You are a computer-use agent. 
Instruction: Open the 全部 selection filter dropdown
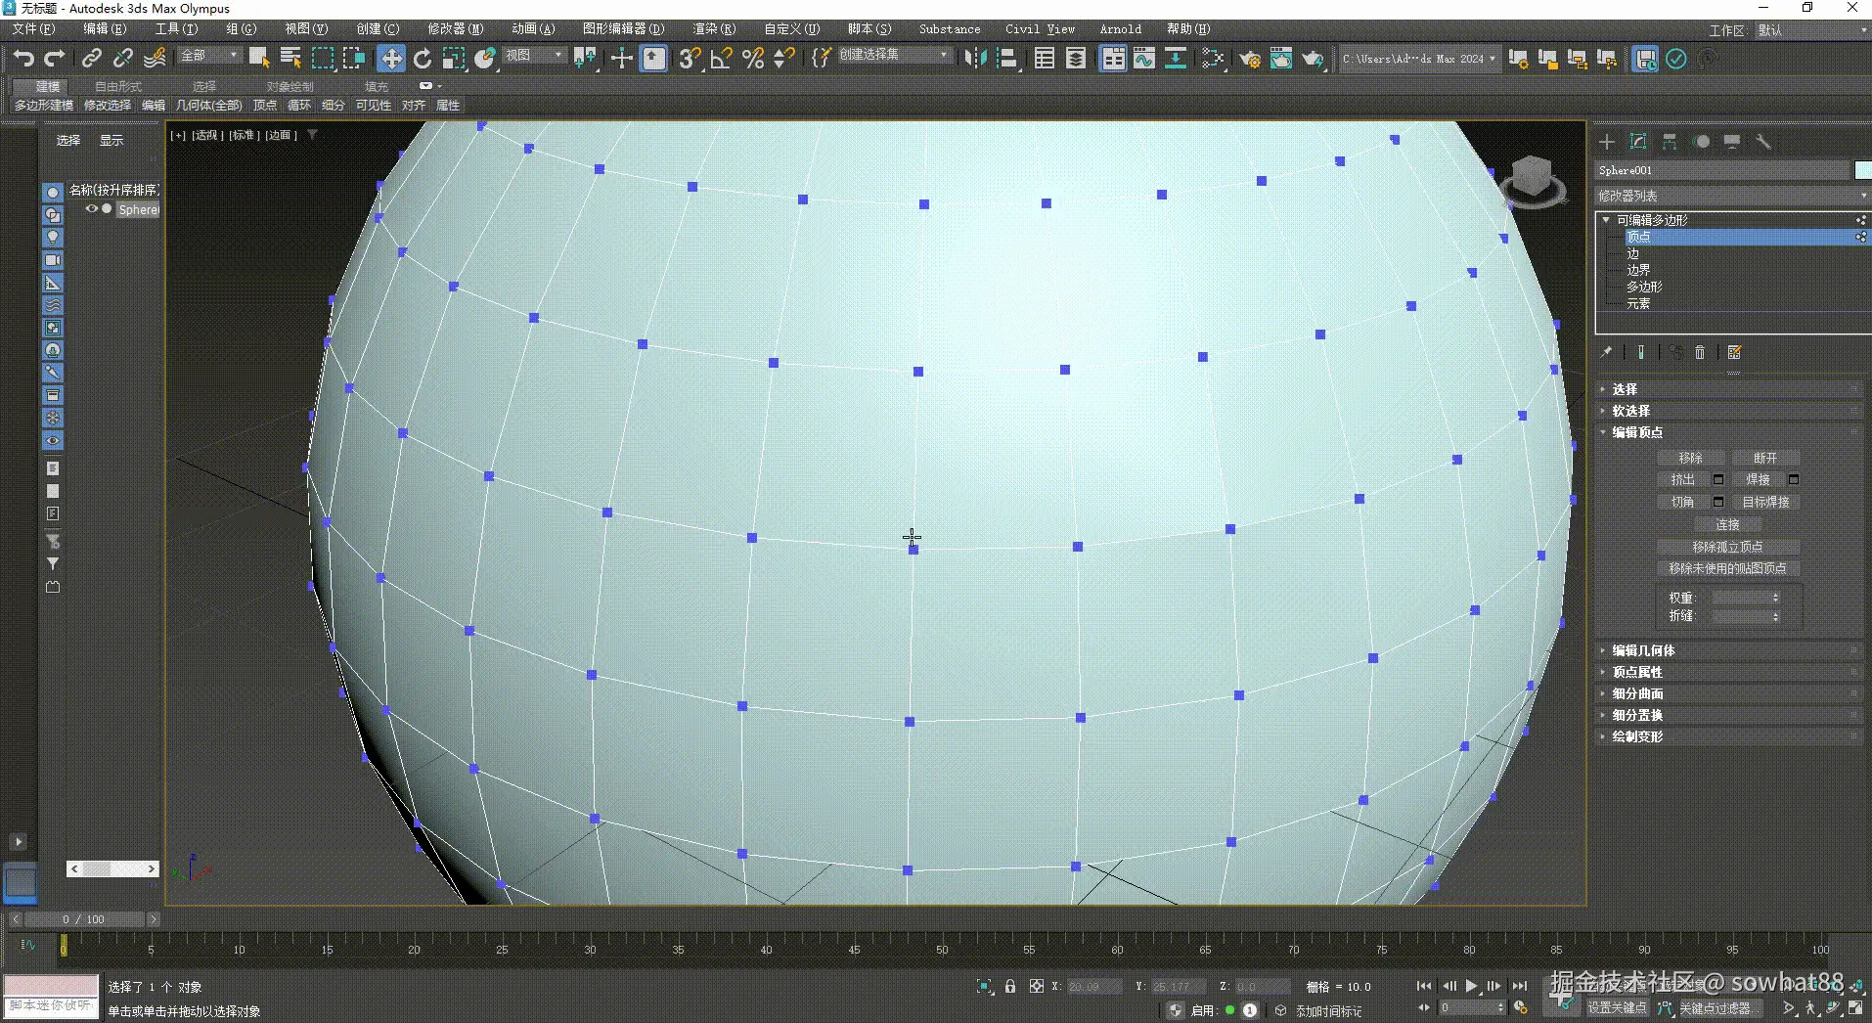coord(207,55)
